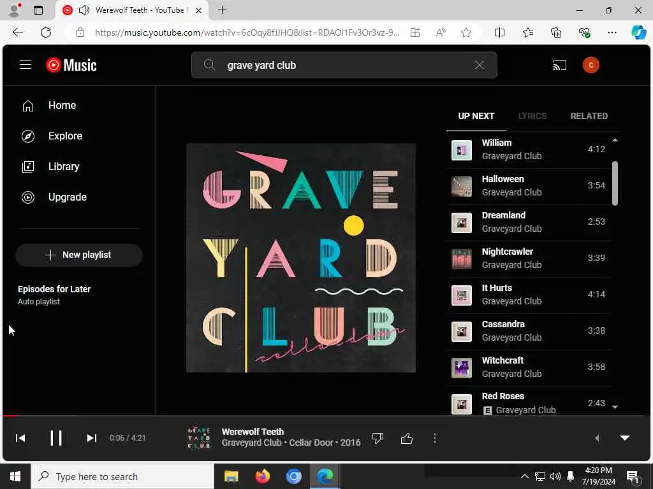
Task: Click the Witchcraft album thumbnail
Action: (462, 367)
